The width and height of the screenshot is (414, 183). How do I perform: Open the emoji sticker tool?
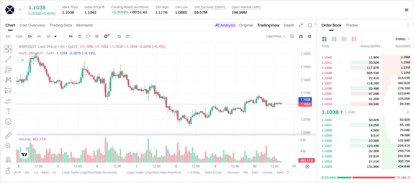coord(8,122)
